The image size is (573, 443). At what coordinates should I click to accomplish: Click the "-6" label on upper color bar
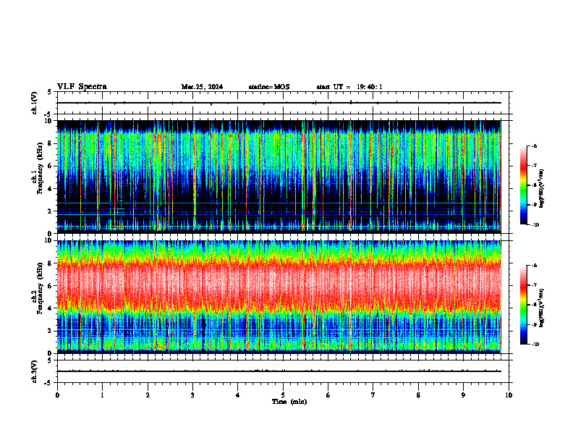(x=534, y=146)
